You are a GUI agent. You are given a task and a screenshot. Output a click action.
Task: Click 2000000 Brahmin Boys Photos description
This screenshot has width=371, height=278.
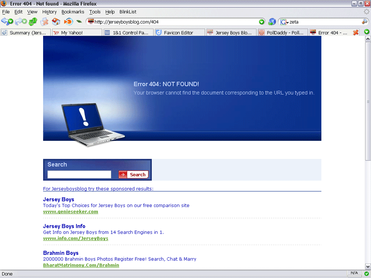pos(120,259)
